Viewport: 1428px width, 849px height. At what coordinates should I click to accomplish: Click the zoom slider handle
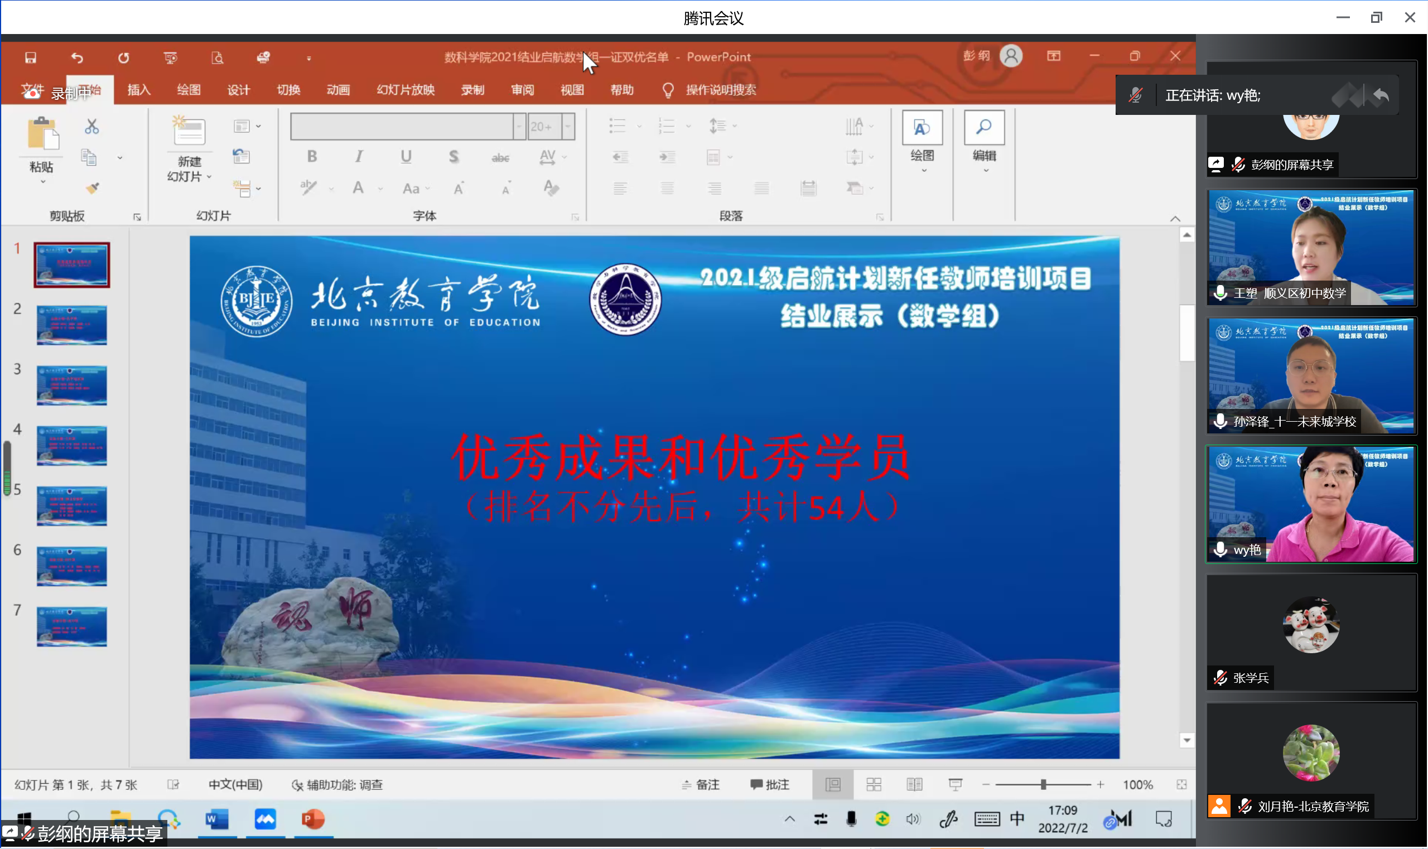coord(1044,785)
